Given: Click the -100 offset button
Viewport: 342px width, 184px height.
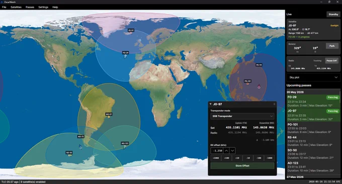Looking at the screenshot, I should coord(259,158).
